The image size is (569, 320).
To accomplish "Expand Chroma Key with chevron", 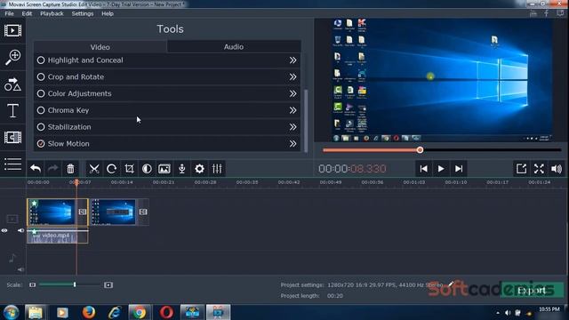I will [293, 110].
